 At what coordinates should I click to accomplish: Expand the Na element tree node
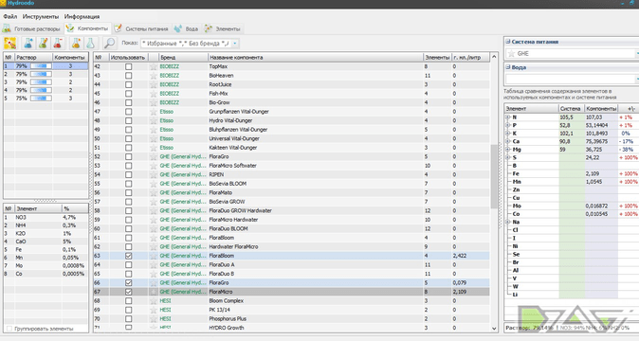click(x=508, y=223)
